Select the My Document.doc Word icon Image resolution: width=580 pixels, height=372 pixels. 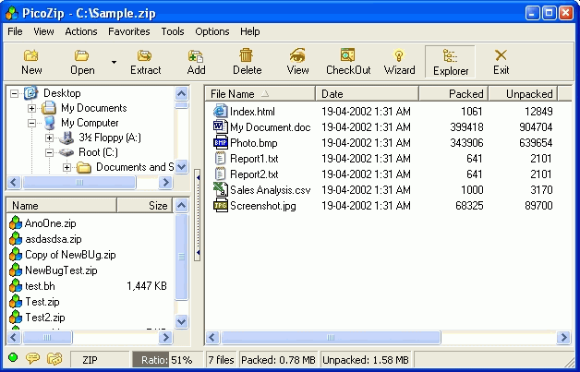click(x=220, y=126)
